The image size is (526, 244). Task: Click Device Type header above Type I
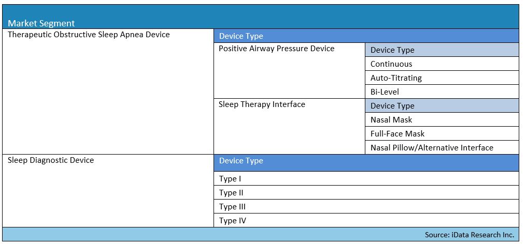[x=366, y=163]
